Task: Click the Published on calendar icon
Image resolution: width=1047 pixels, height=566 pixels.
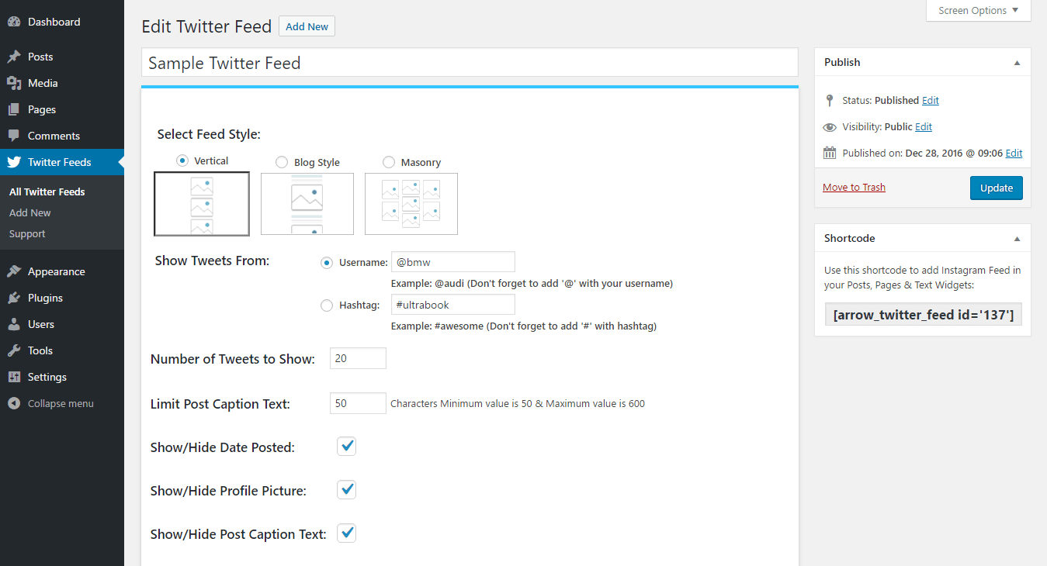Action: pyautogui.click(x=830, y=153)
